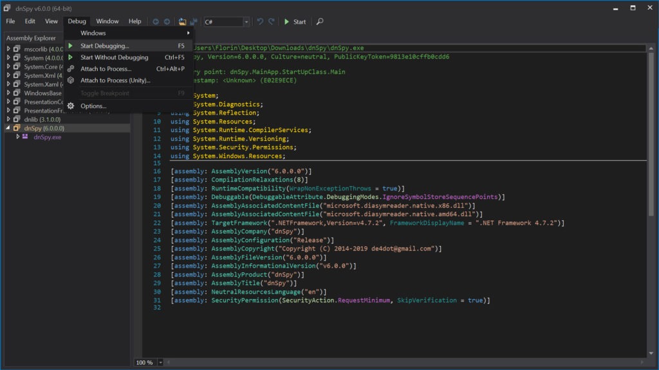Select Attach to Process (Unity)...

tap(129, 80)
